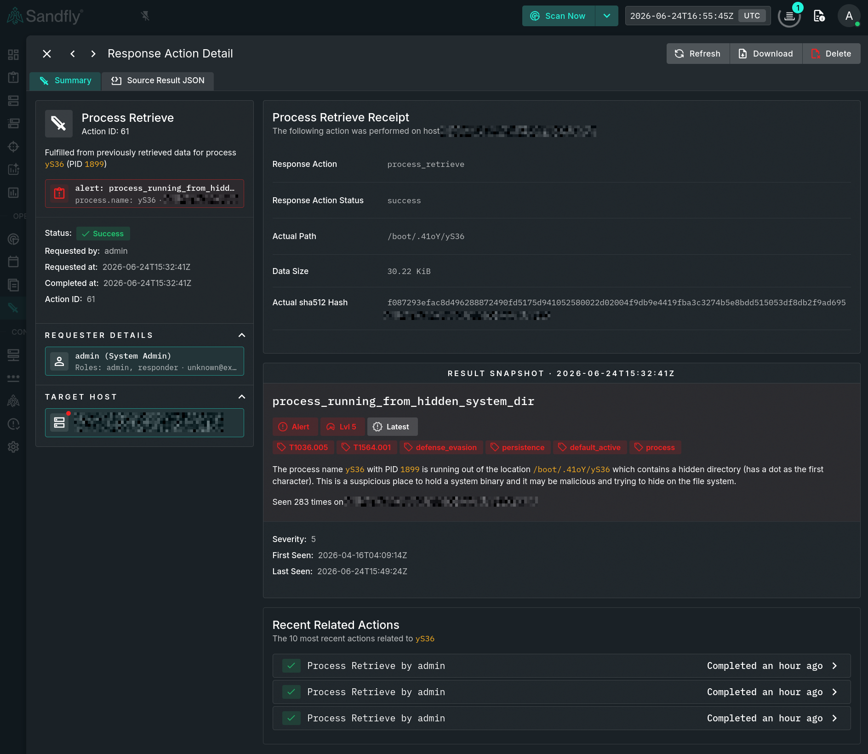The width and height of the screenshot is (868, 754).
Task: Open the sandflies bug sidebar icon
Action: [x=13, y=401]
